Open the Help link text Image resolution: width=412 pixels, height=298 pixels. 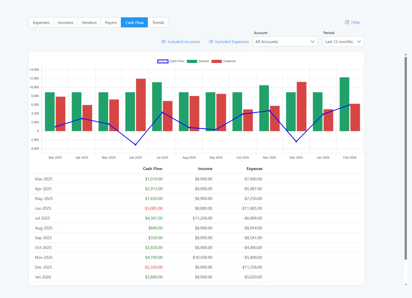pyautogui.click(x=355, y=22)
